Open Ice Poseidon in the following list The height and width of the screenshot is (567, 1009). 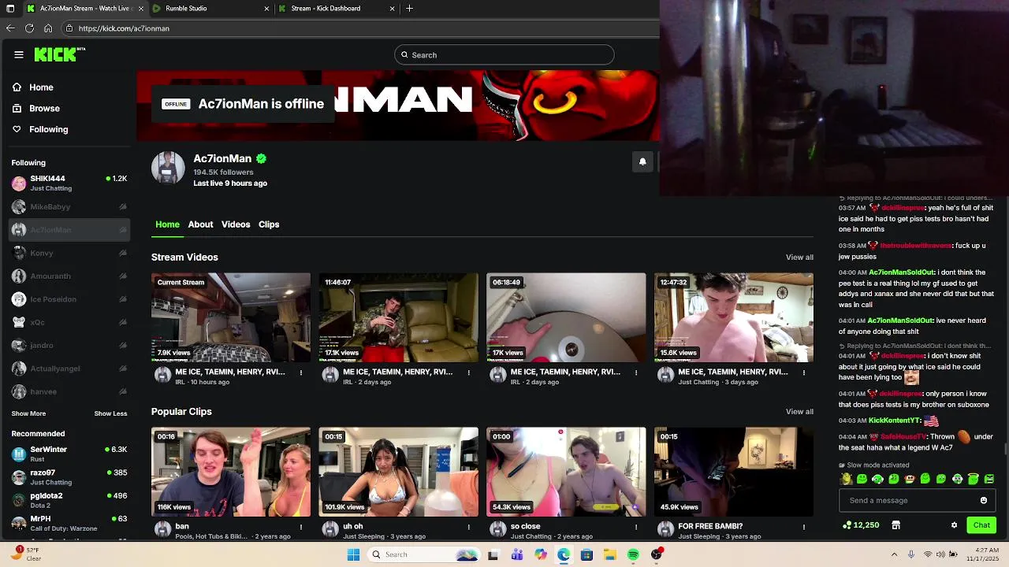click(x=69, y=299)
